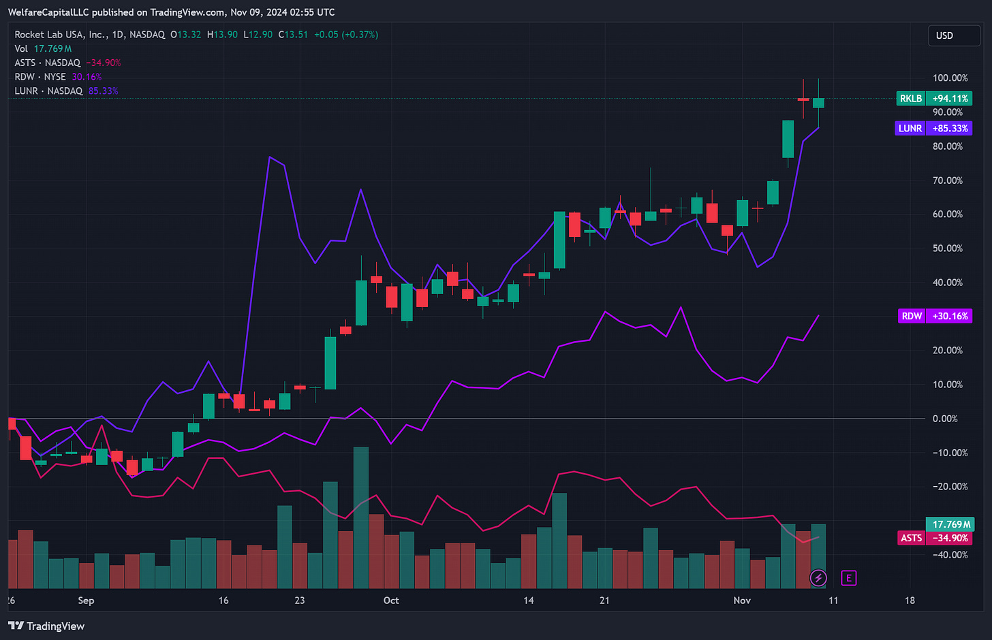
Task: Open the USD currency selector
Action: click(954, 35)
